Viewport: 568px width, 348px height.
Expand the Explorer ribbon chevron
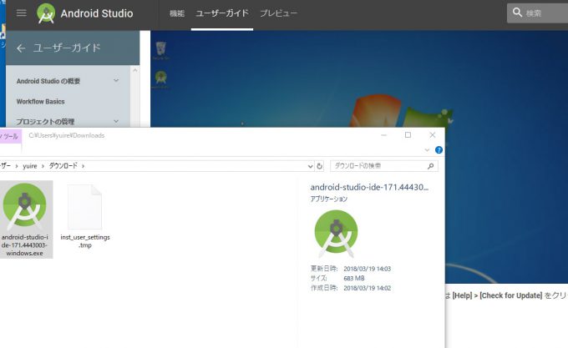427,149
